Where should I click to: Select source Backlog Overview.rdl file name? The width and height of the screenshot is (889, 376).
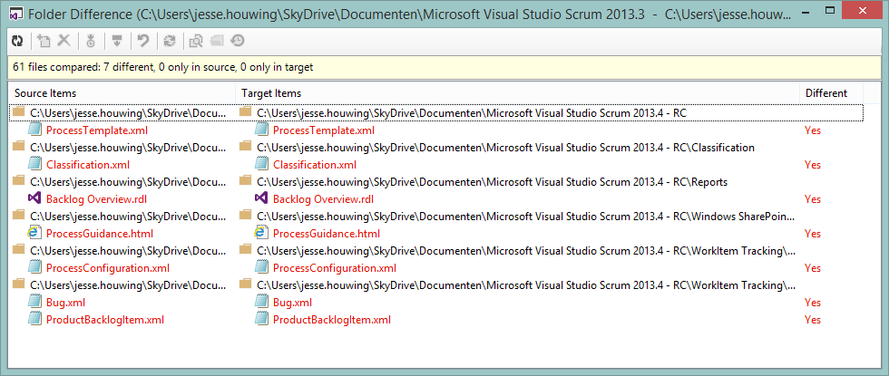click(x=96, y=199)
